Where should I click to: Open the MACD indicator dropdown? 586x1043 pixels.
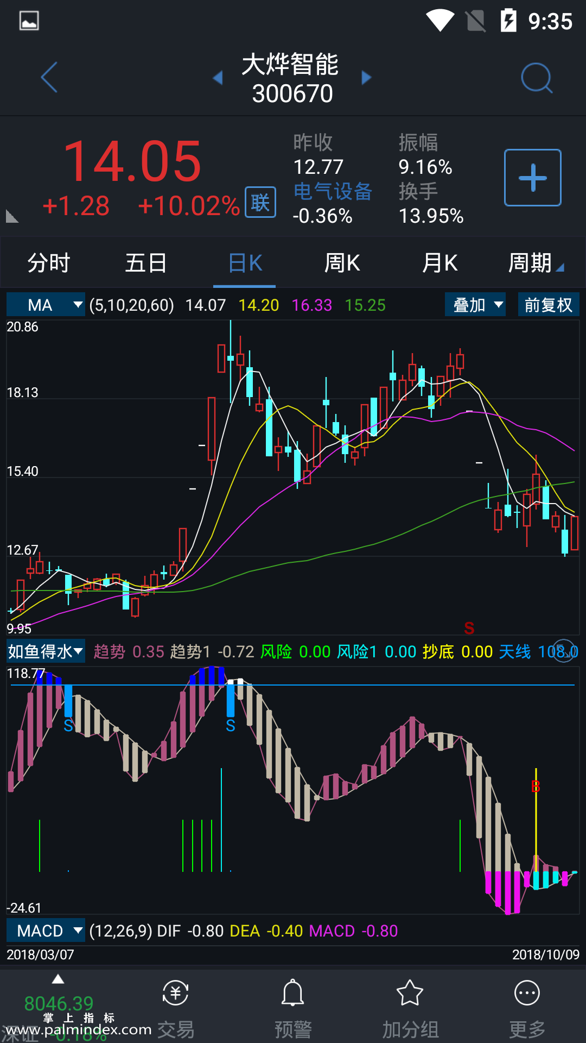pos(46,931)
